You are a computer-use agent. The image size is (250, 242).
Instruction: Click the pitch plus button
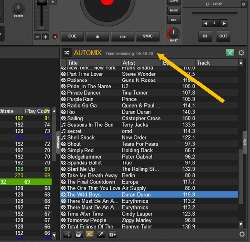pos(45,37)
